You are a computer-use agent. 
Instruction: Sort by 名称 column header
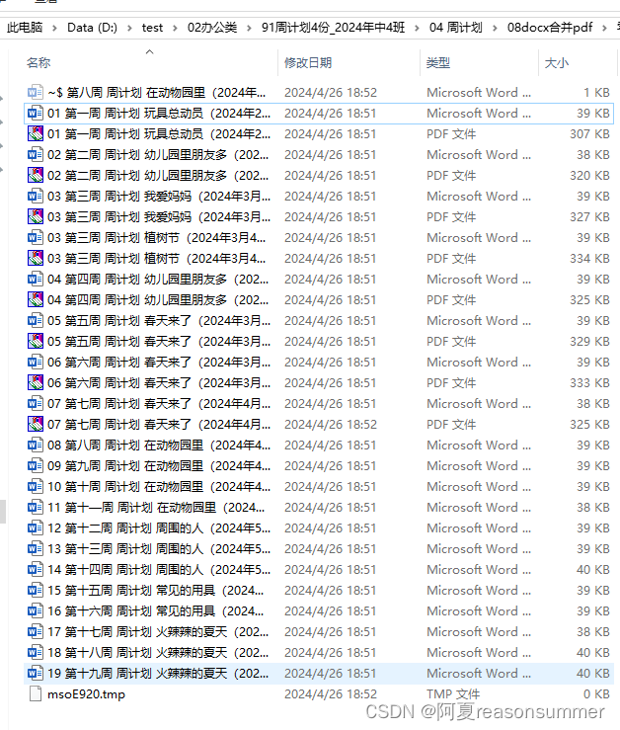pyautogui.click(x=39, y=62)
